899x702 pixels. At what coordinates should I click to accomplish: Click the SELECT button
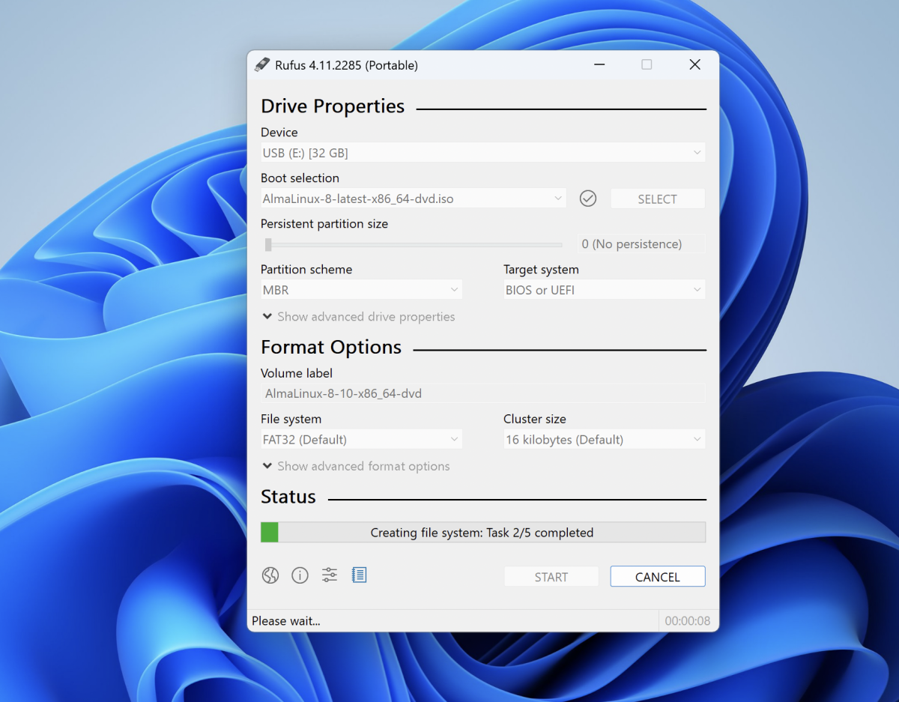pyautogui.click(x=657, y=199)
